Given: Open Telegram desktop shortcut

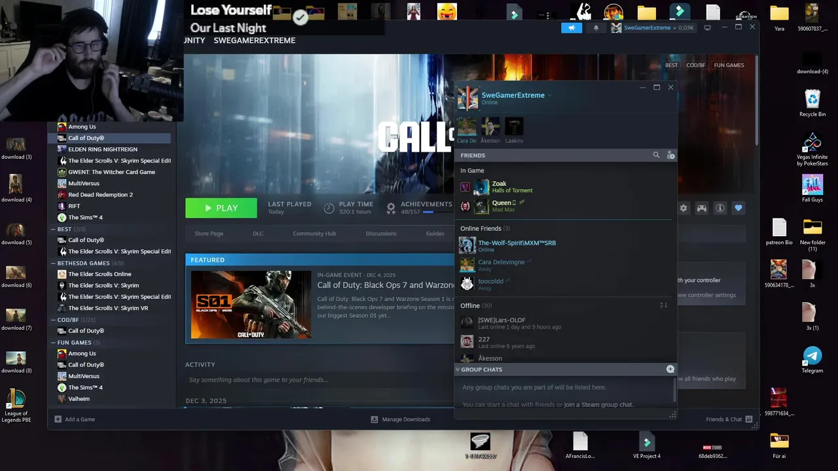Looking at the screenshot, I should pyautogui.click(x=812, y=359).
